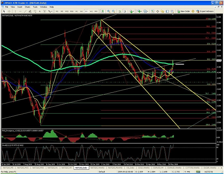
Task: Select the Crosshair tool
Action: click(9, 11)
